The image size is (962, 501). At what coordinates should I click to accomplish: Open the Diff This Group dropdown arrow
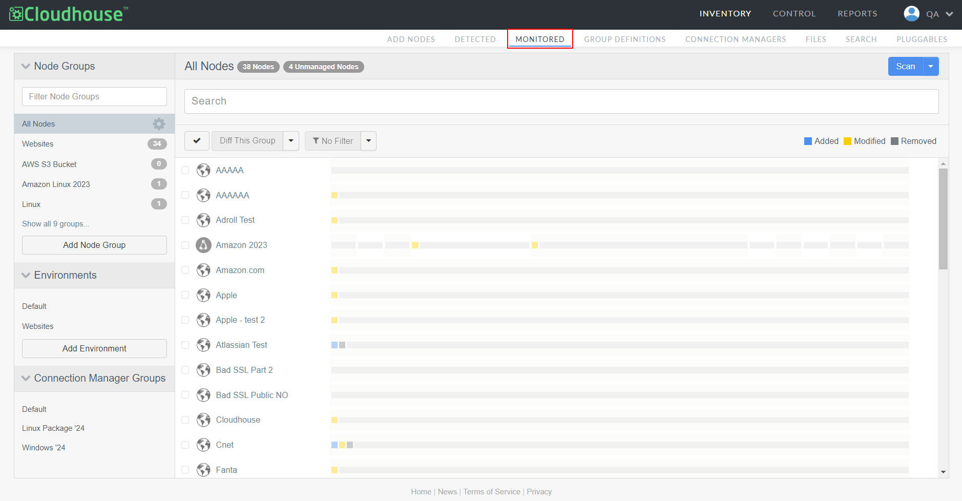coord(291,141)
